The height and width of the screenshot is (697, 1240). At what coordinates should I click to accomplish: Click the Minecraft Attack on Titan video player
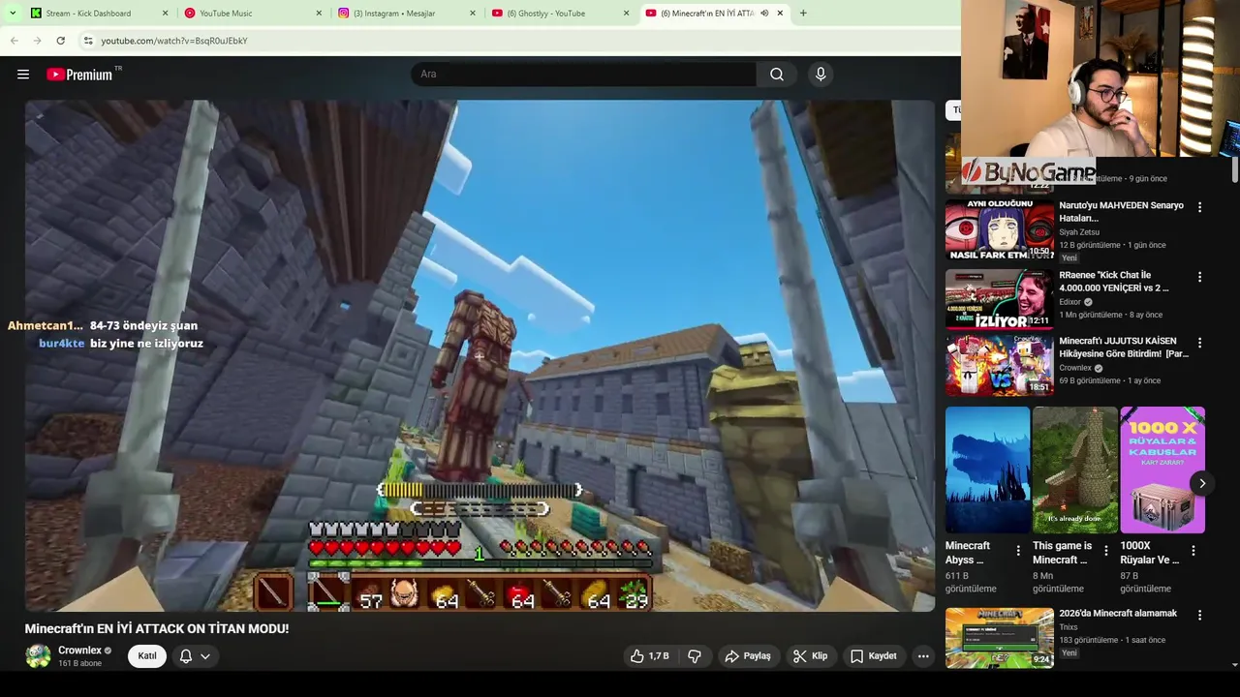click(x=480, y=355)
